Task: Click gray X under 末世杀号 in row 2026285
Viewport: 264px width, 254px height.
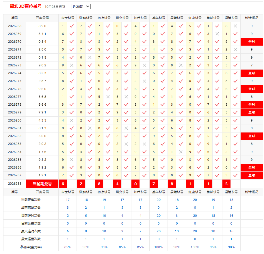Action: (72, 160)
